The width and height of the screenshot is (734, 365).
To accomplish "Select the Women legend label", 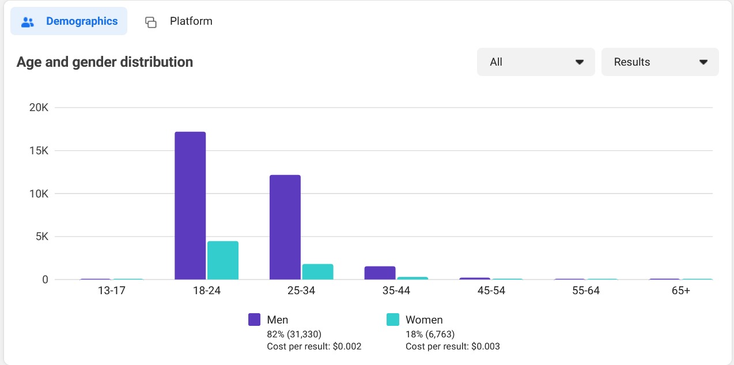I will pos(424,320).
